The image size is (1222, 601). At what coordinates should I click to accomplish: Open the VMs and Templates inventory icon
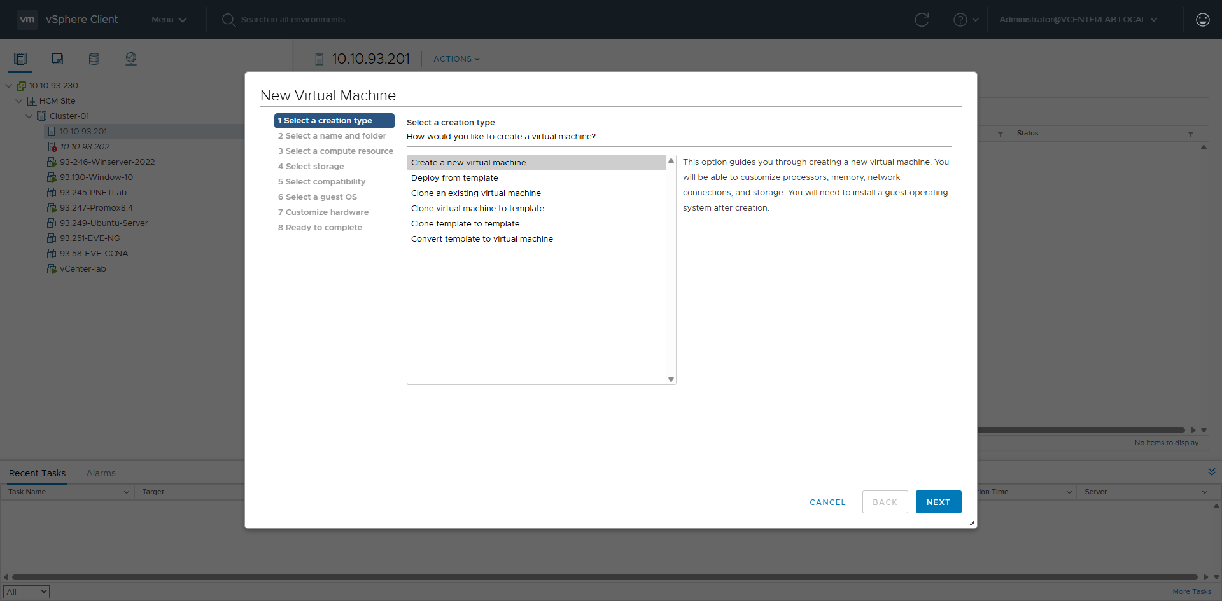click(x=57, y=59)
